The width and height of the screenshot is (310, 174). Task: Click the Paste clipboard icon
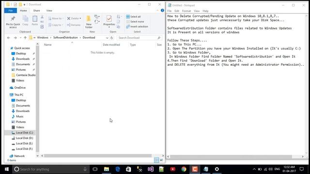coord(35,19)
